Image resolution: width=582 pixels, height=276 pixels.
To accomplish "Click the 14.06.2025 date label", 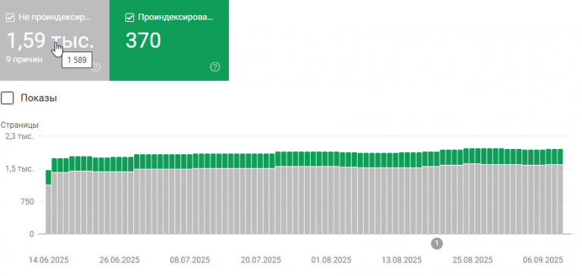I will [48, 260].
